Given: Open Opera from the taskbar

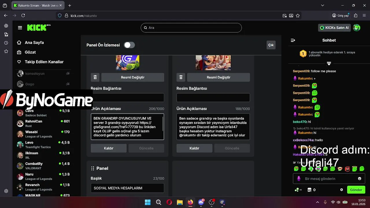Looking at the screenshot, I should click(169, 202).
